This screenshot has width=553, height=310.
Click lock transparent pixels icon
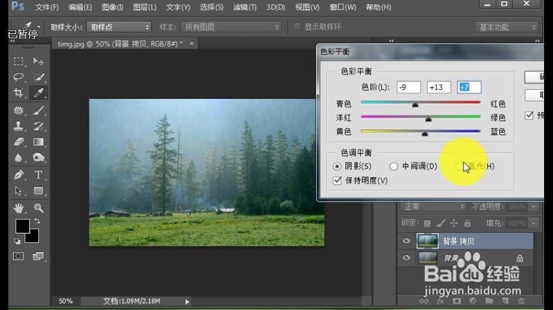427,223
